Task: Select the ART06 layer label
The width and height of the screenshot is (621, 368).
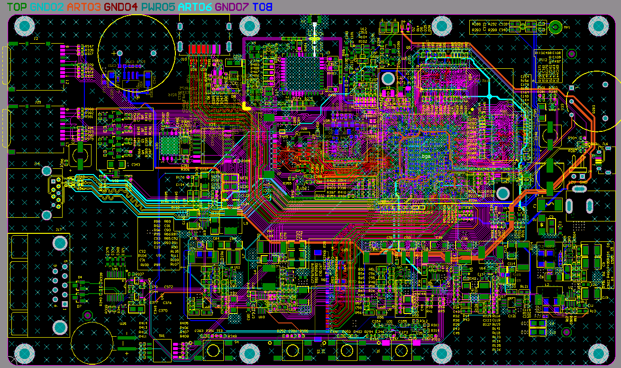Action: pos(195,7)
